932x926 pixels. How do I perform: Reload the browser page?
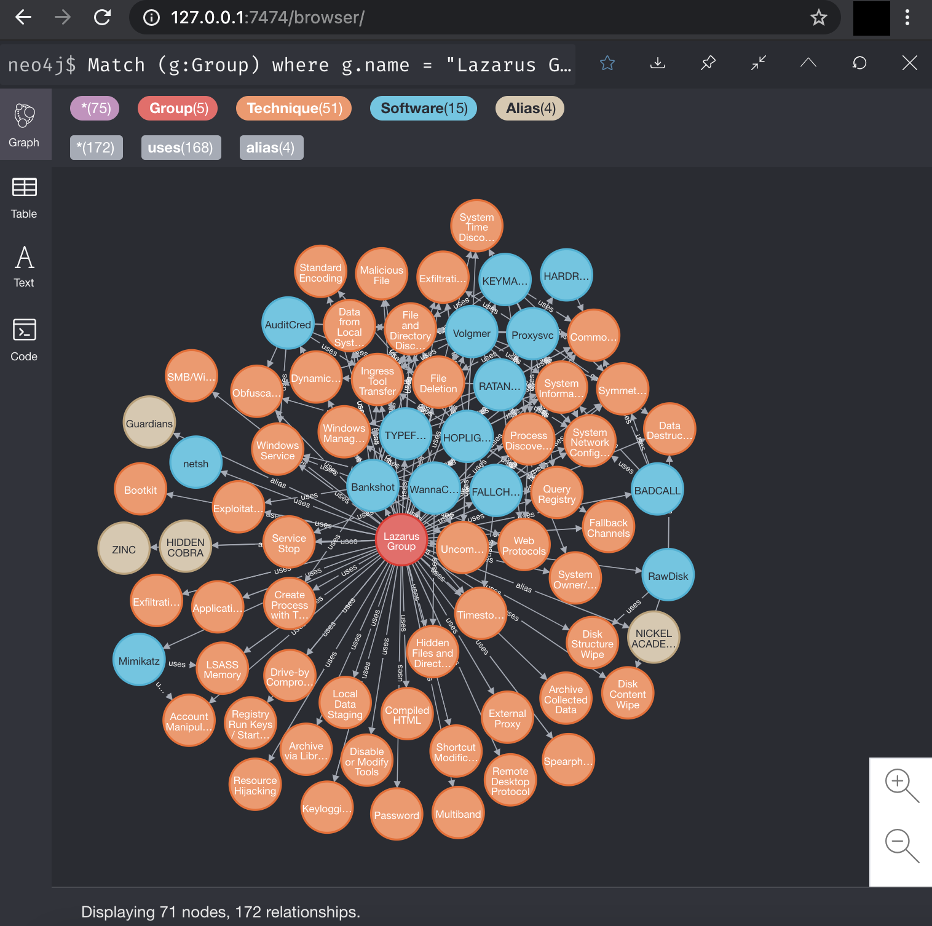[102, 17]
